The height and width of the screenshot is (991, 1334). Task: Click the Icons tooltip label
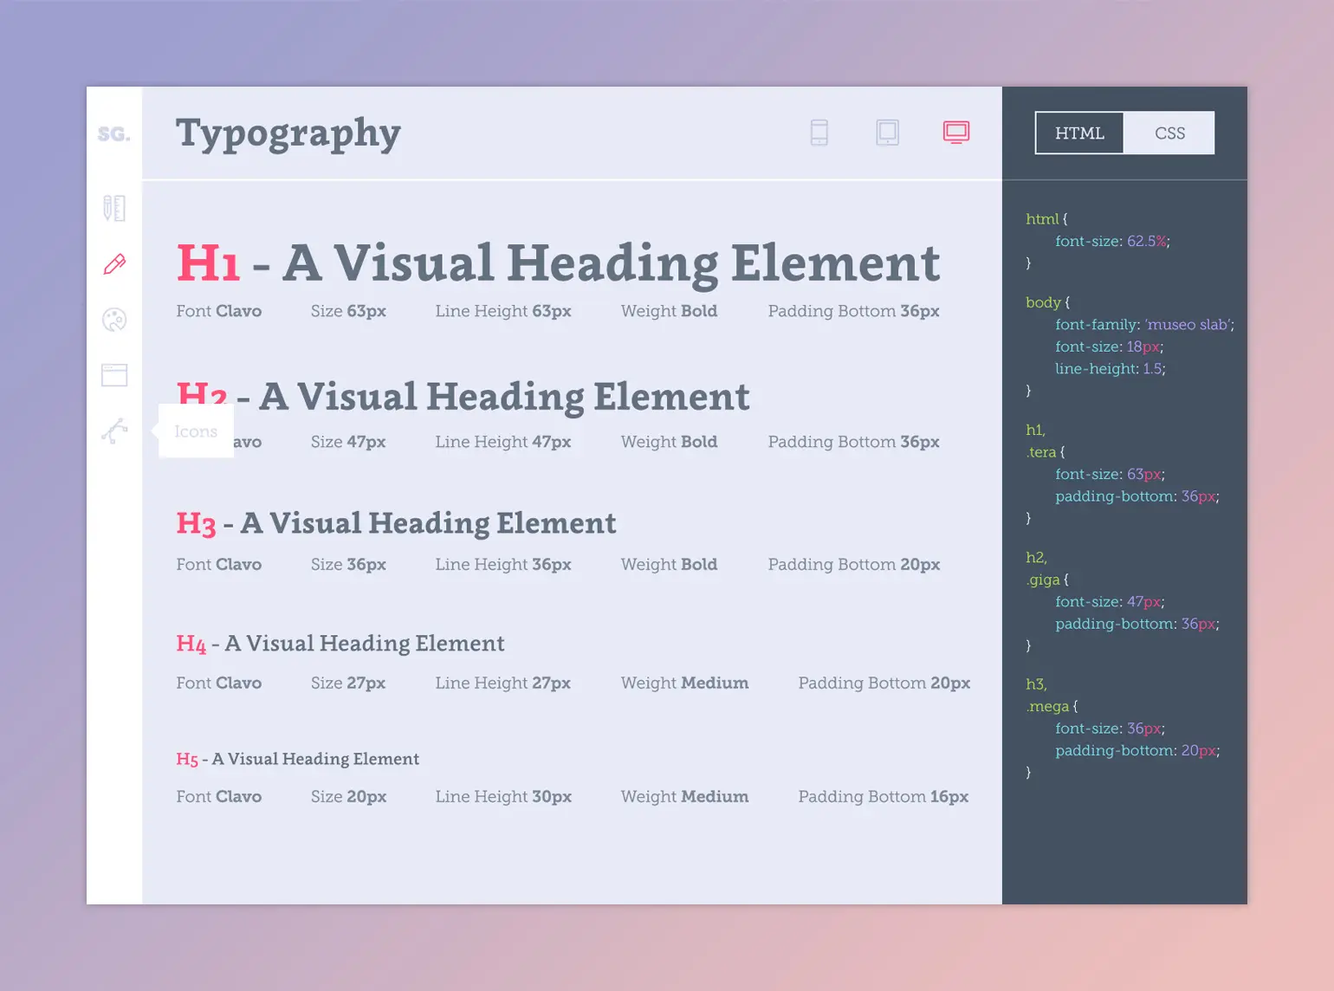tap(196, 431)
